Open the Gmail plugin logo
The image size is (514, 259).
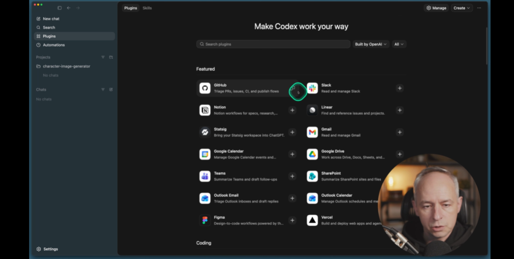[x=312, y=132]
